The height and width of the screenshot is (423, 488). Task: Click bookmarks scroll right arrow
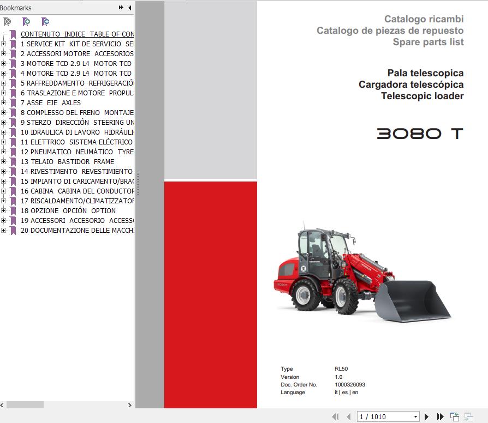pos(130,405)
